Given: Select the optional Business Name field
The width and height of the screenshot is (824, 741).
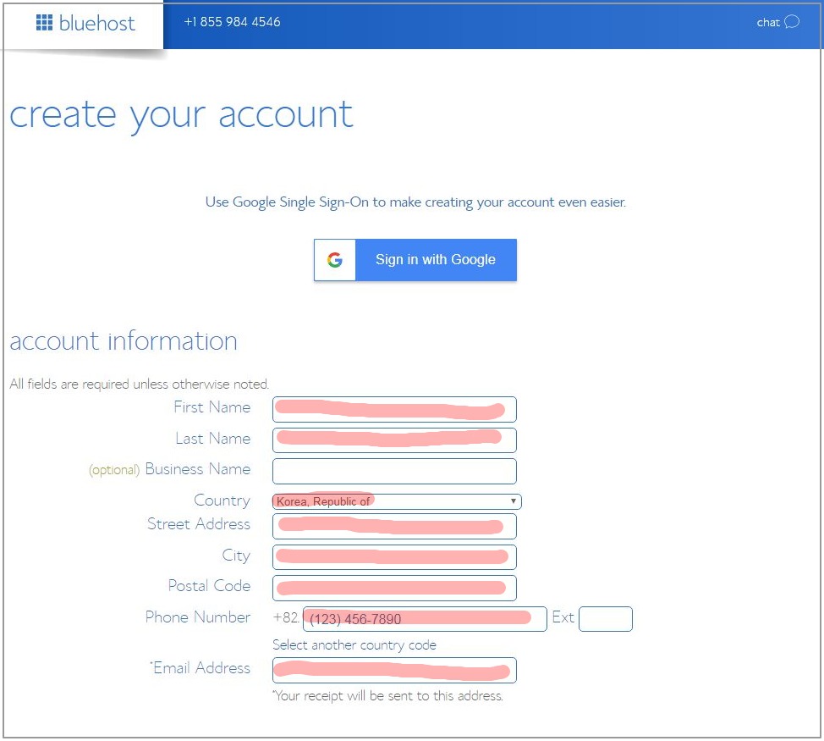Looking at the screenshot, I should 394,471.
